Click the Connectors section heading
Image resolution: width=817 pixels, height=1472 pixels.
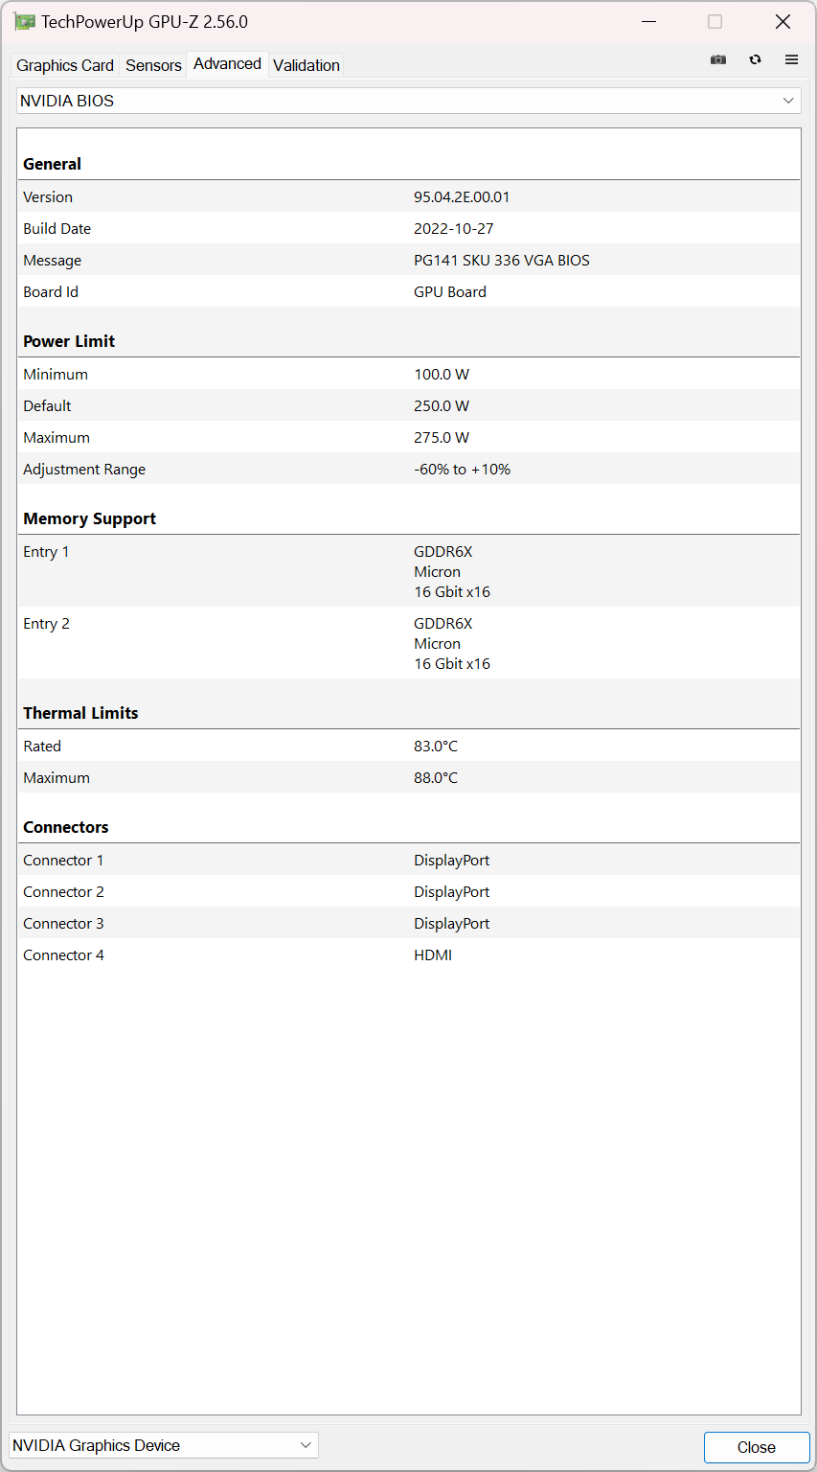[x=66, y=827]
